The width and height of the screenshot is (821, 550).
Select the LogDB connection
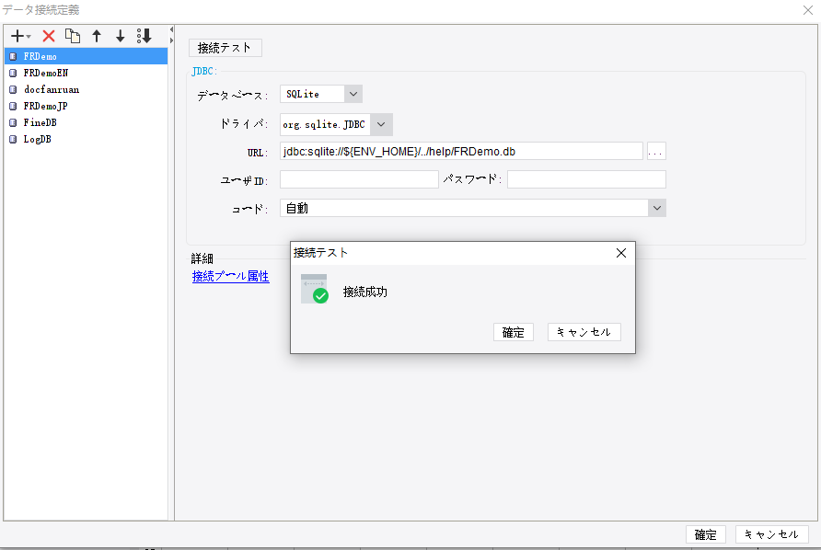point(86,139)
